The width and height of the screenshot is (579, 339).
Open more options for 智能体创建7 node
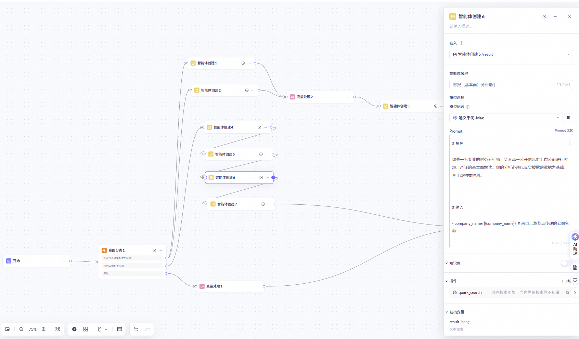coord(269,204)
